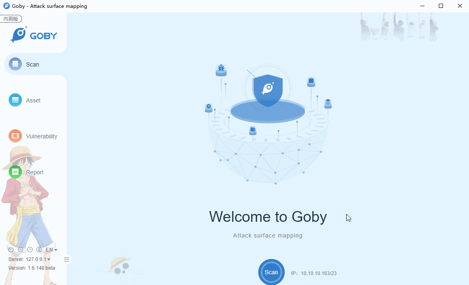The width and height of the screenshot is (469, 285).
Task: Click the clock history icon
Action: [30, 249]
